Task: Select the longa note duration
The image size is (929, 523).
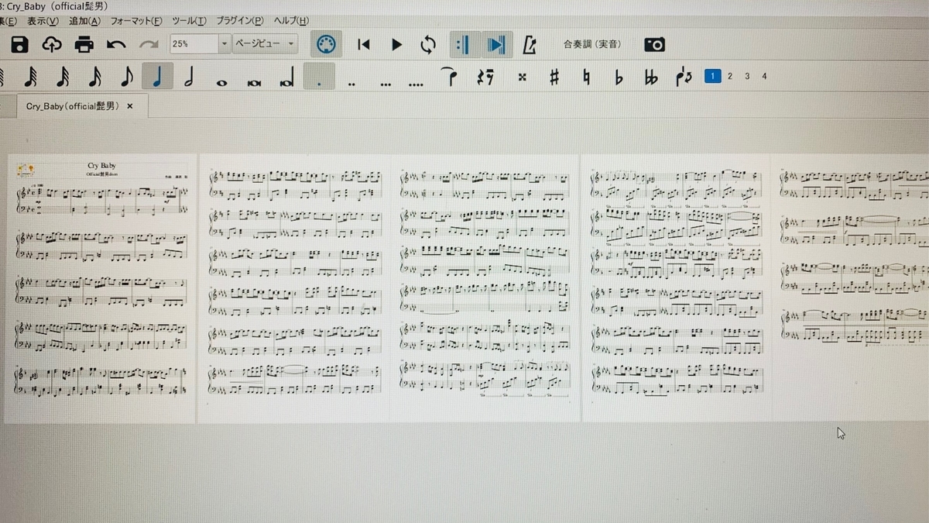Action: coord(287,79)
